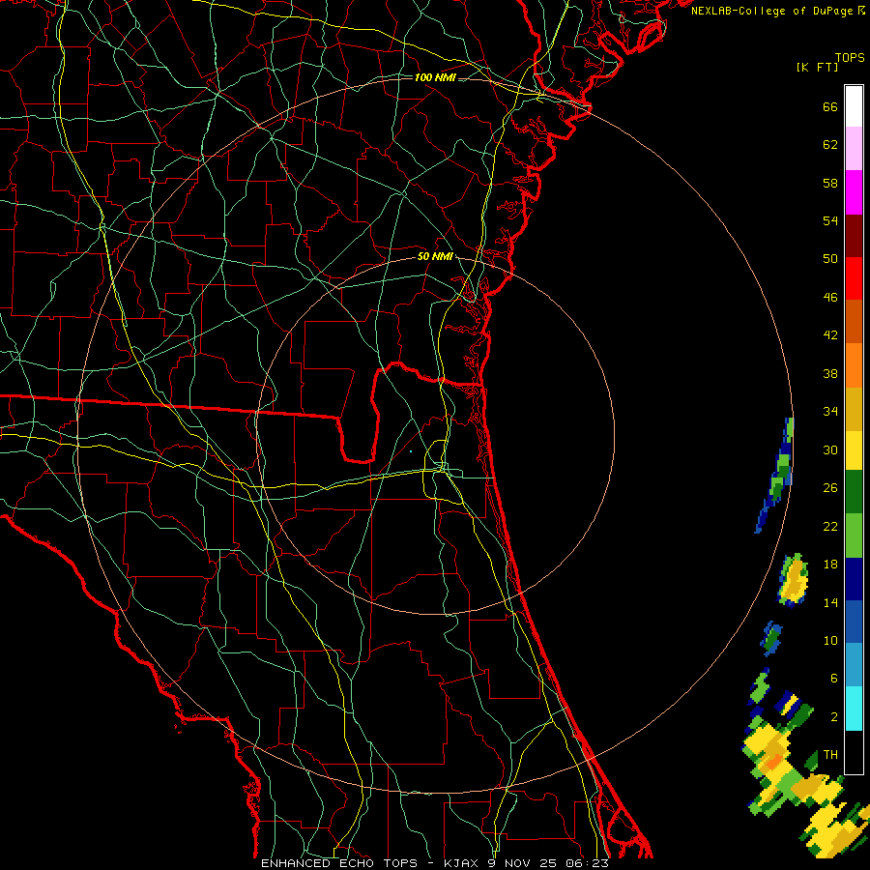This screenshot has height=870, width=870.
Task: Click the 'ENHANCED ECHO TOPS - KJAX' caption
Action: [370, 863]
